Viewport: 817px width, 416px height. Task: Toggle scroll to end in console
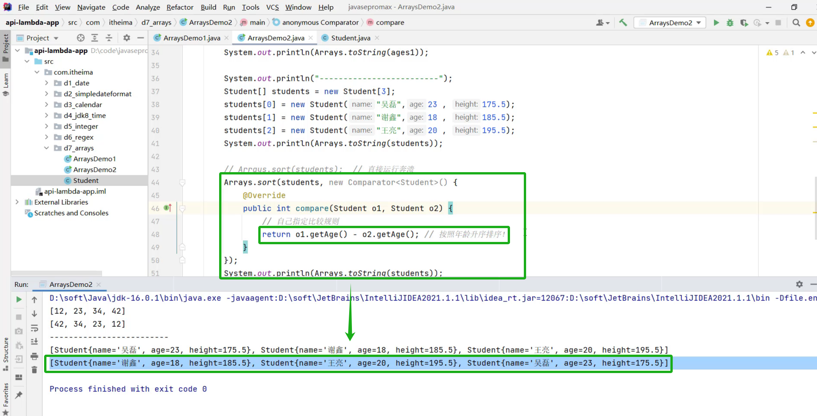[x=34, y=342]
